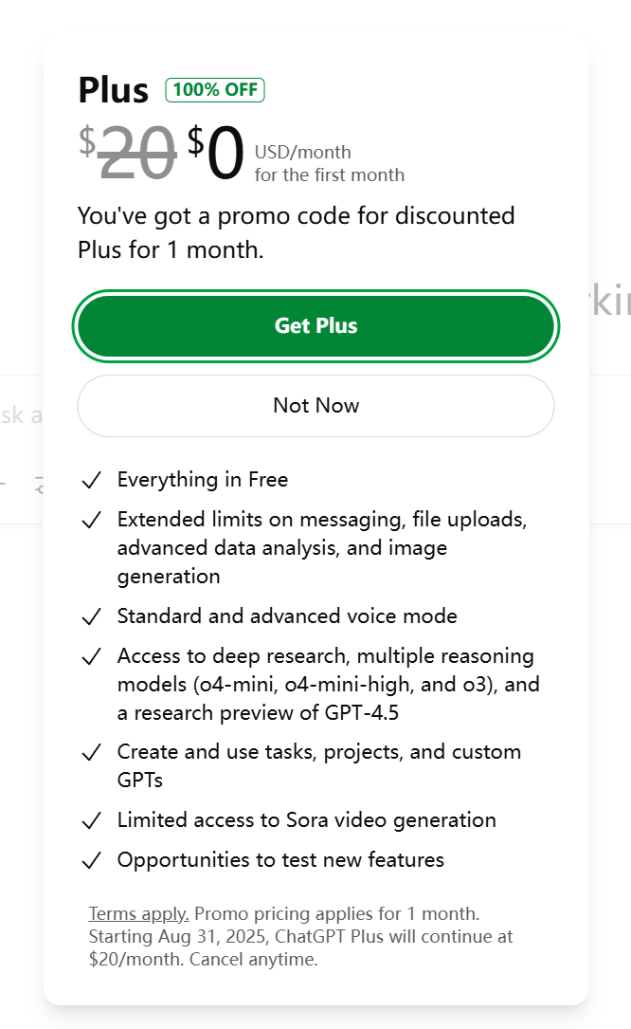Dismiss the offer with Not Now
This screenshot has width=631, height=1029.
[x=315, y=406]
